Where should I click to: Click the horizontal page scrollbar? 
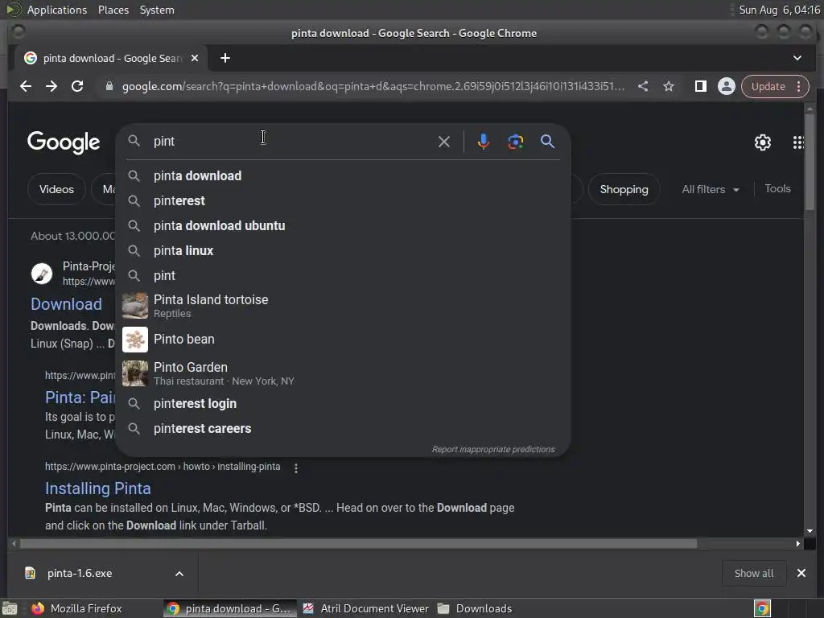[x=358, y=543]
